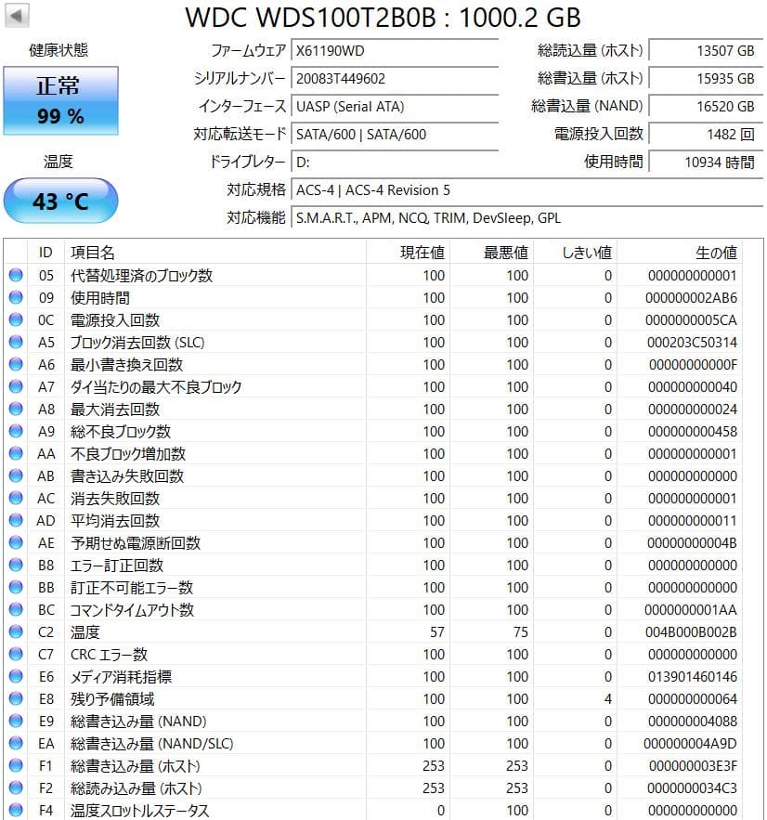Screen dimensions: 767x820
Task: Click status icon for attribute AC
Action: [x=16, y=498]
